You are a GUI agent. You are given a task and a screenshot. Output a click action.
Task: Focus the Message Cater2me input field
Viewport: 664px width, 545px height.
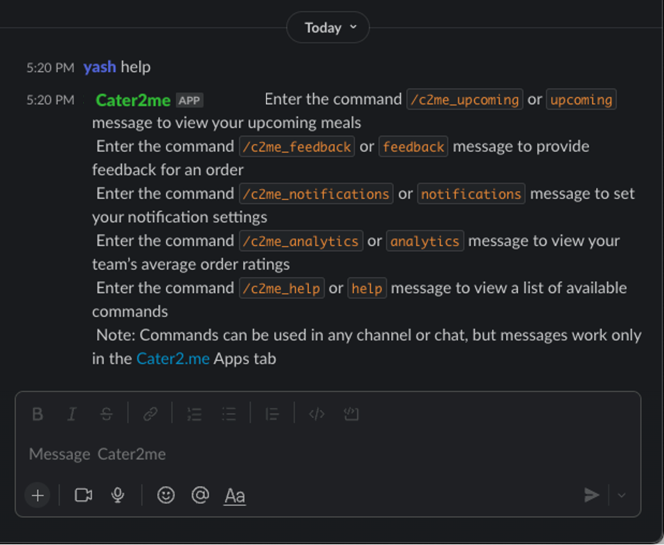pyautogui.click(x=328, y=454)
